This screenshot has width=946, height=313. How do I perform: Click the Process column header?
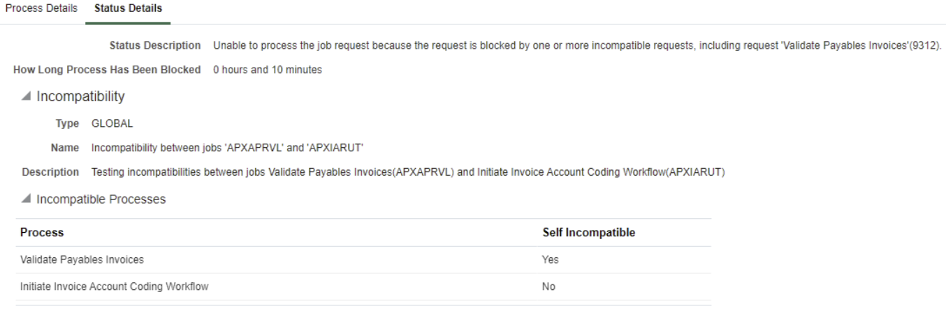(42, 233)
